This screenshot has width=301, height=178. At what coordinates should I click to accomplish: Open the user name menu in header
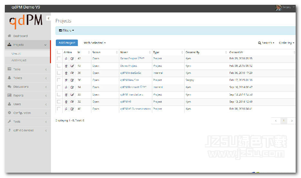pyautogui.click(x=288, y=7)
